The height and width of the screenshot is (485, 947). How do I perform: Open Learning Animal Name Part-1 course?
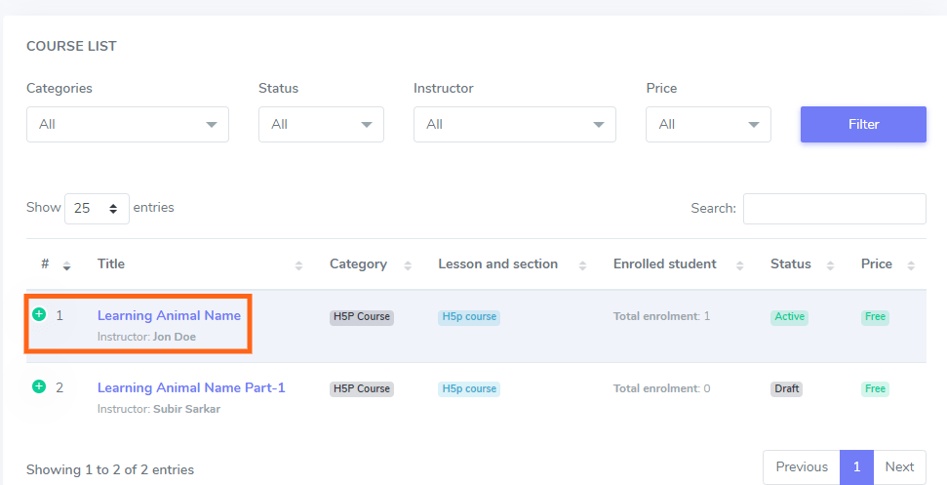click(191, 387)
